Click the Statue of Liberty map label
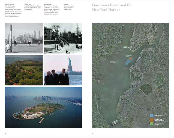Viewport: 174px width, 138px height. [x=113, y=62]
